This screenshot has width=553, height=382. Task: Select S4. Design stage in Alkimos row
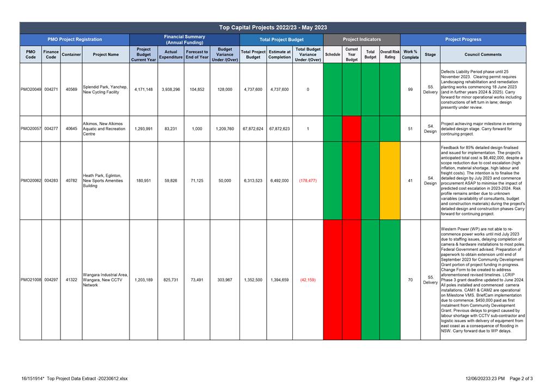[x=431, y=129]
